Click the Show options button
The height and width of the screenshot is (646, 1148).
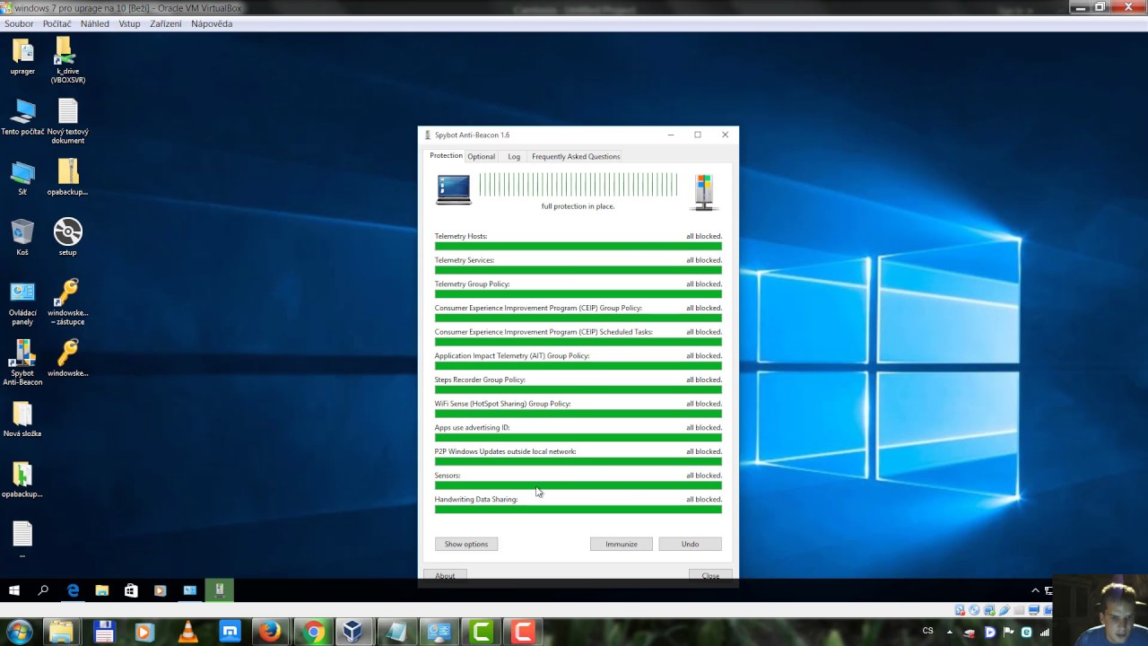tap(466, 544)
